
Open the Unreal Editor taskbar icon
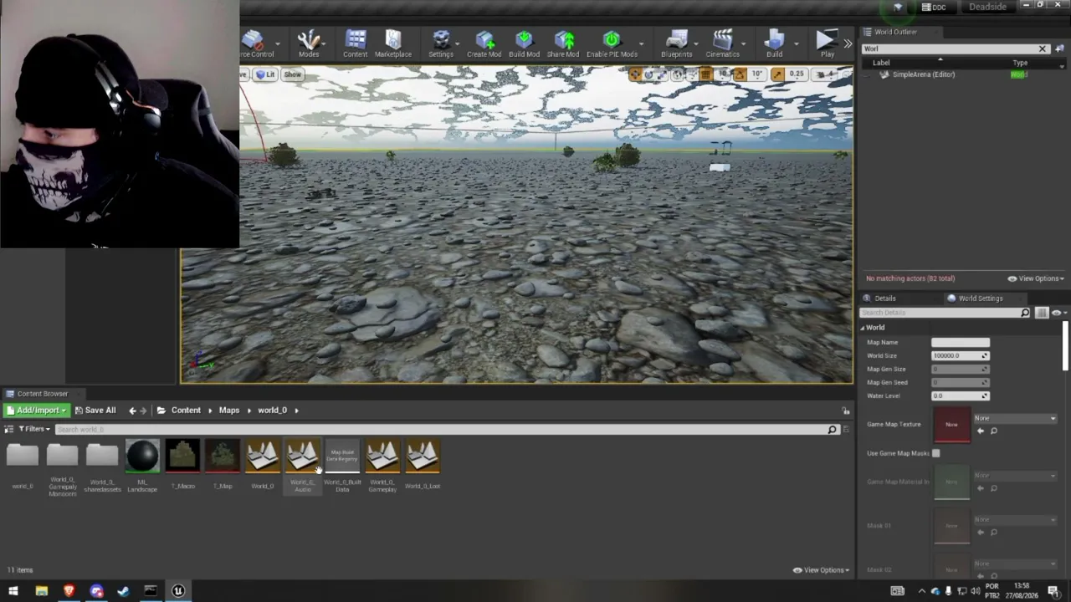178,591
